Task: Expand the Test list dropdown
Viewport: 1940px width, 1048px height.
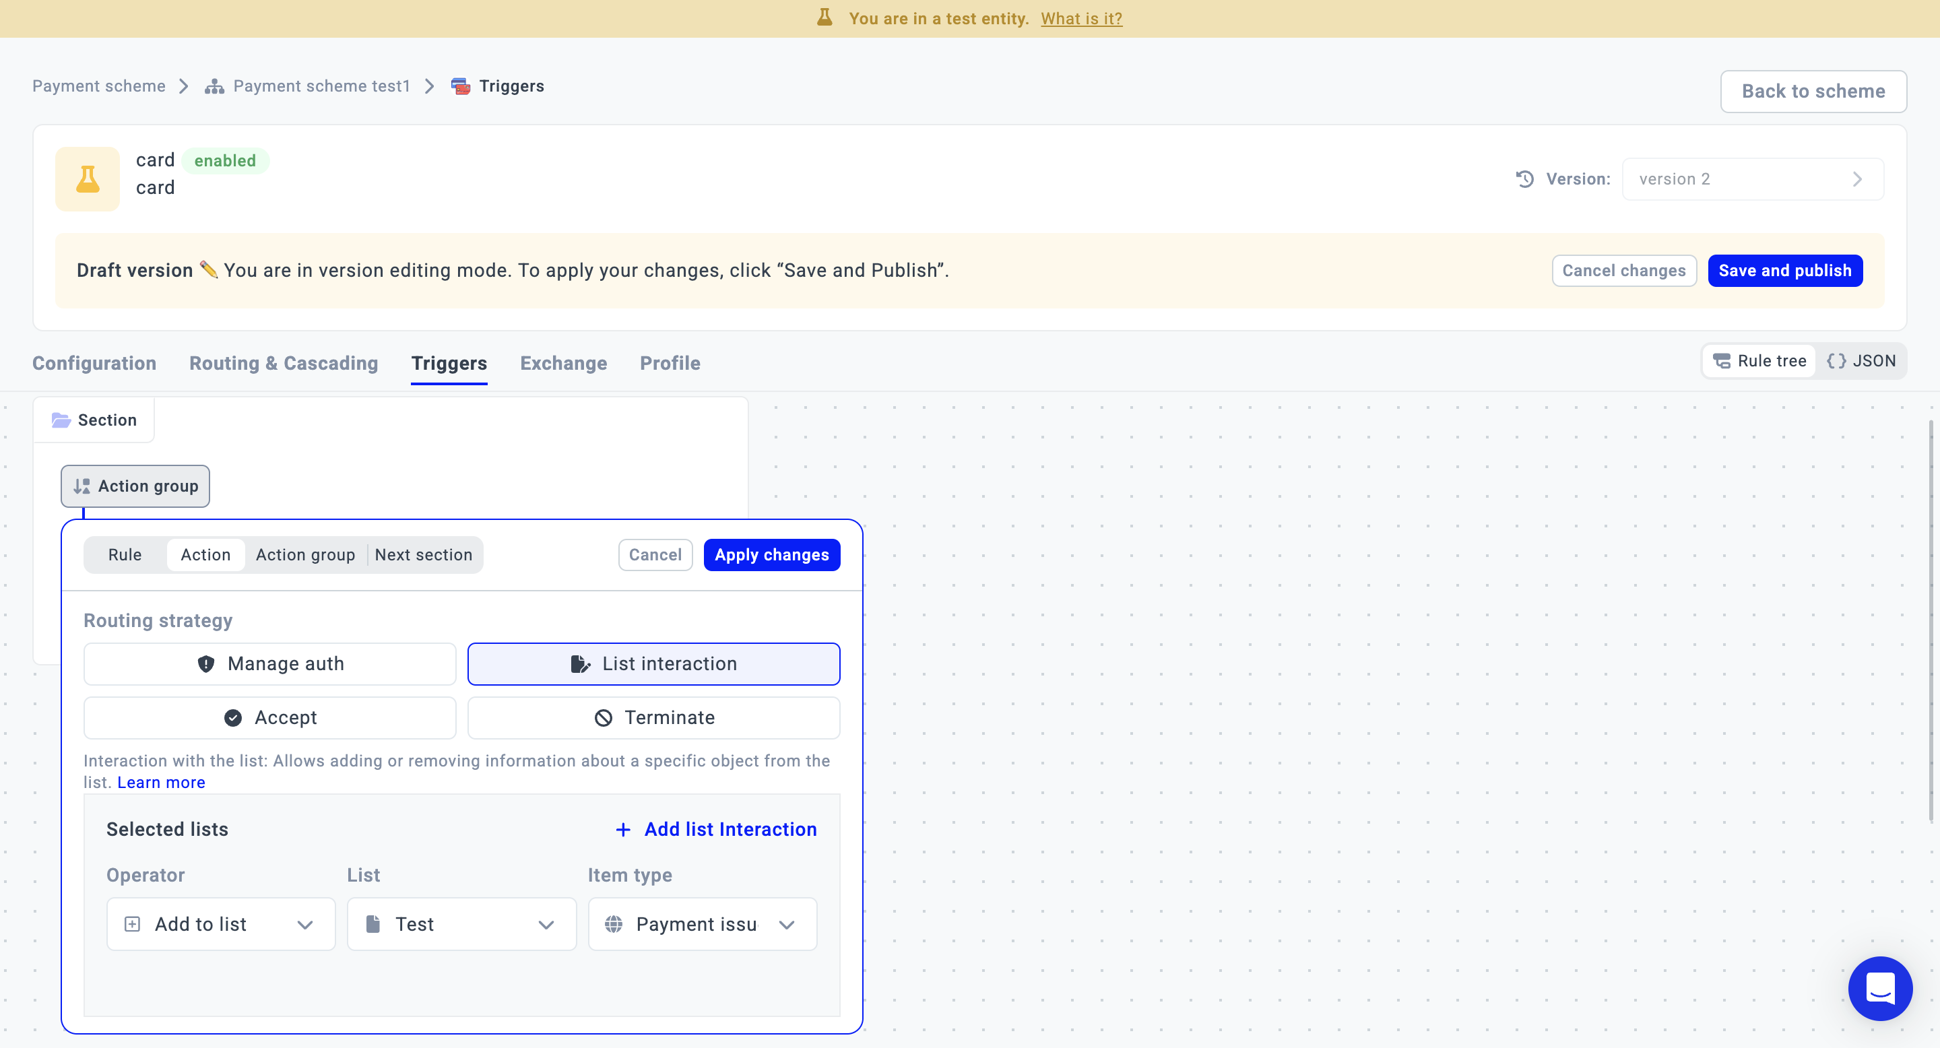Action: (461, 924)
